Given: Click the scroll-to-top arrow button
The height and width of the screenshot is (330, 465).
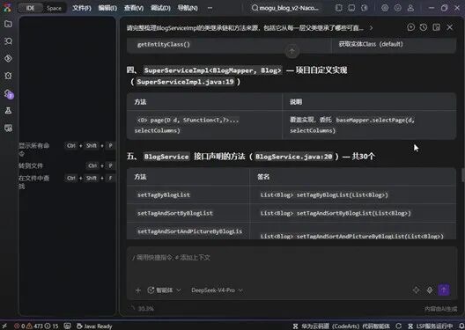Looking at the screenshot, I should pyautogui.click(x=292, y=52).
